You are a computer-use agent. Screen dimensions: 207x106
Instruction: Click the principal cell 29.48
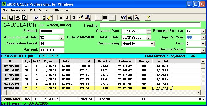click(105, 79)
